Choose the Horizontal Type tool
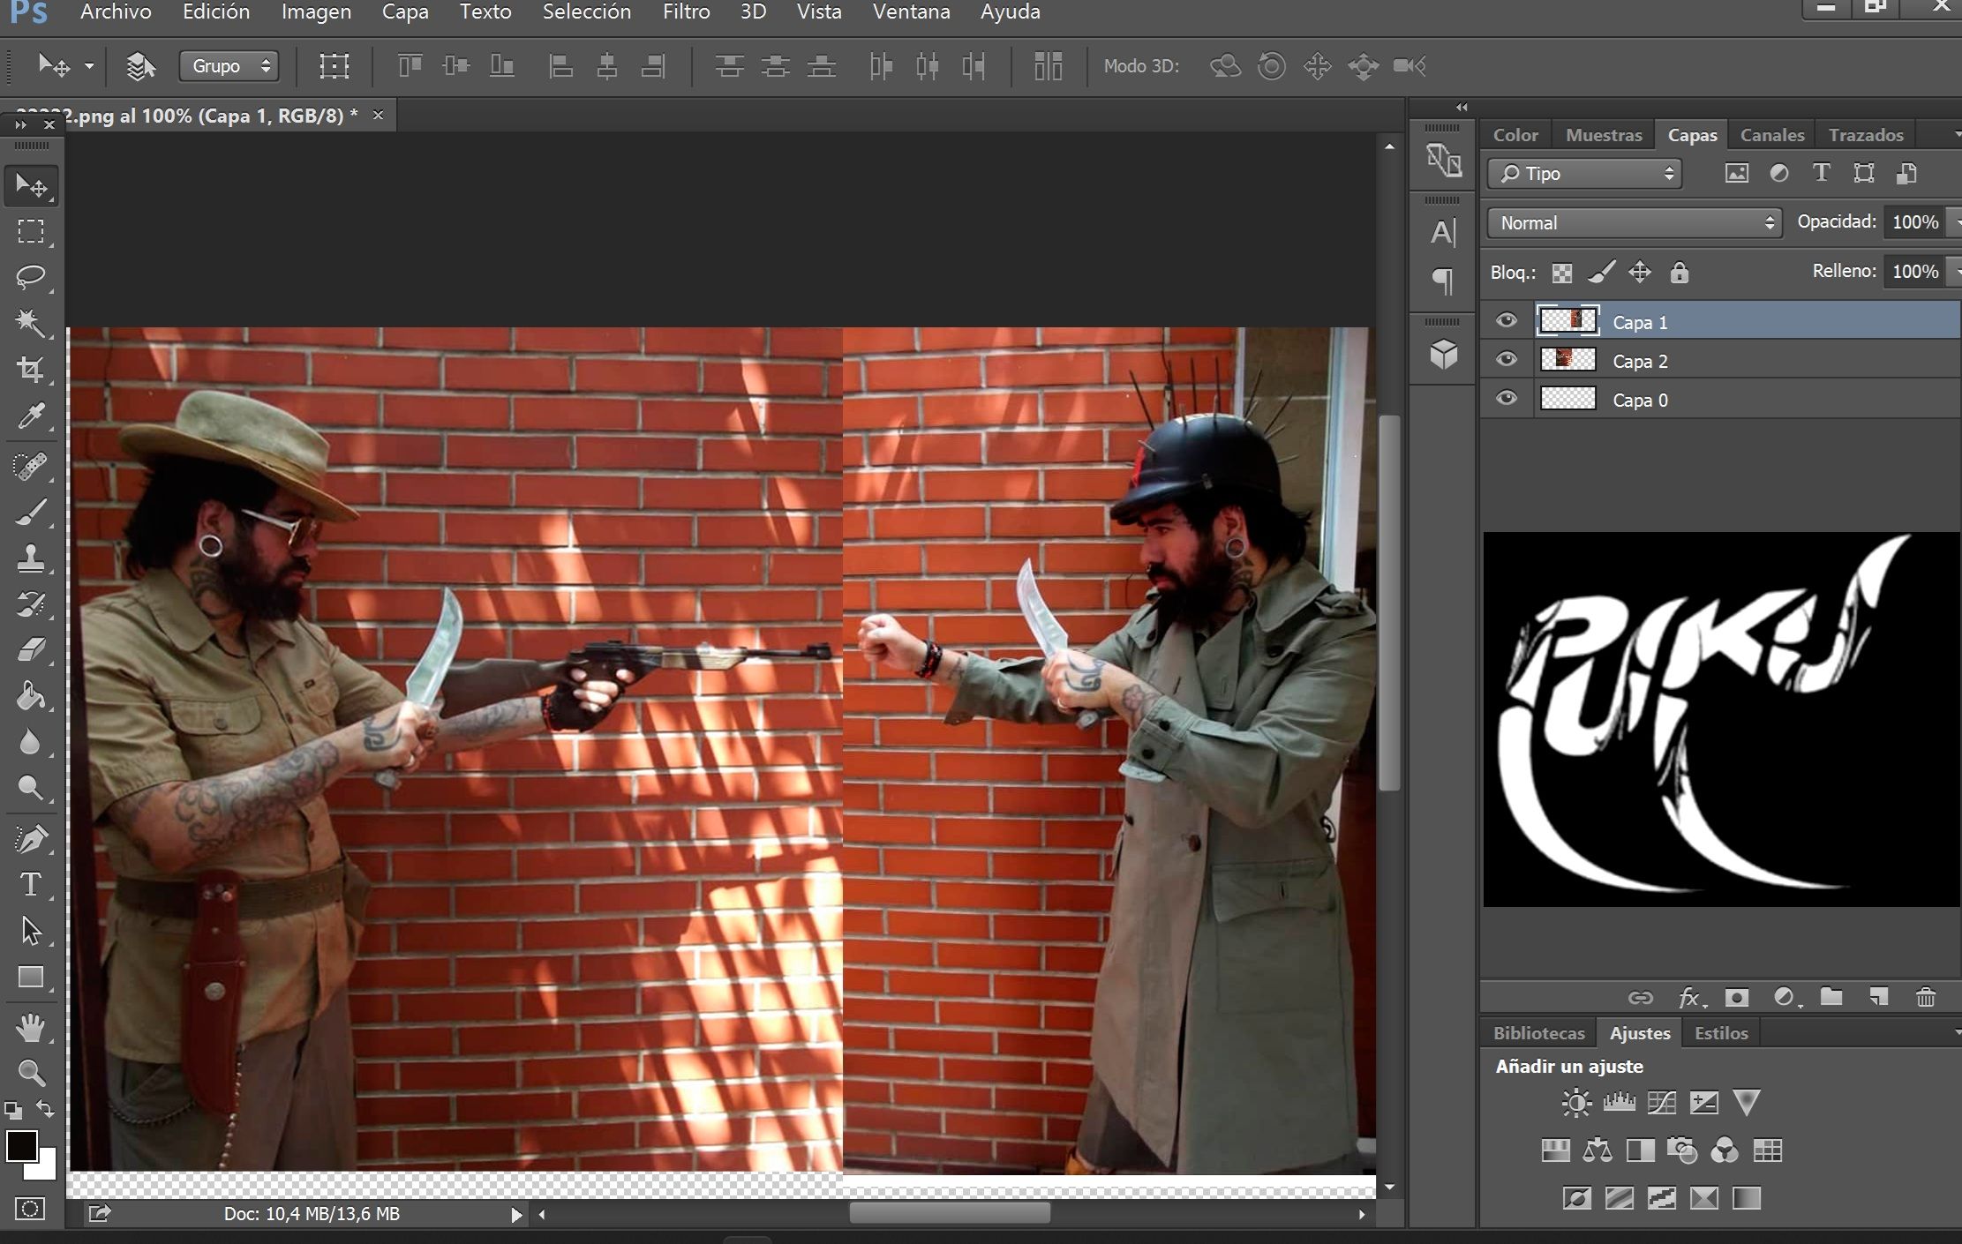Image resolution: width=1962 pixels, height=1244 pixels. (x=31, y=884)
